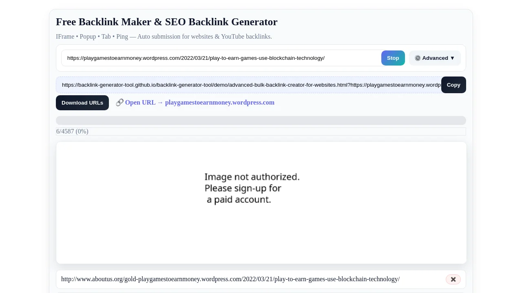Select the generated backlink URL text box

click(x=249, y=85)
